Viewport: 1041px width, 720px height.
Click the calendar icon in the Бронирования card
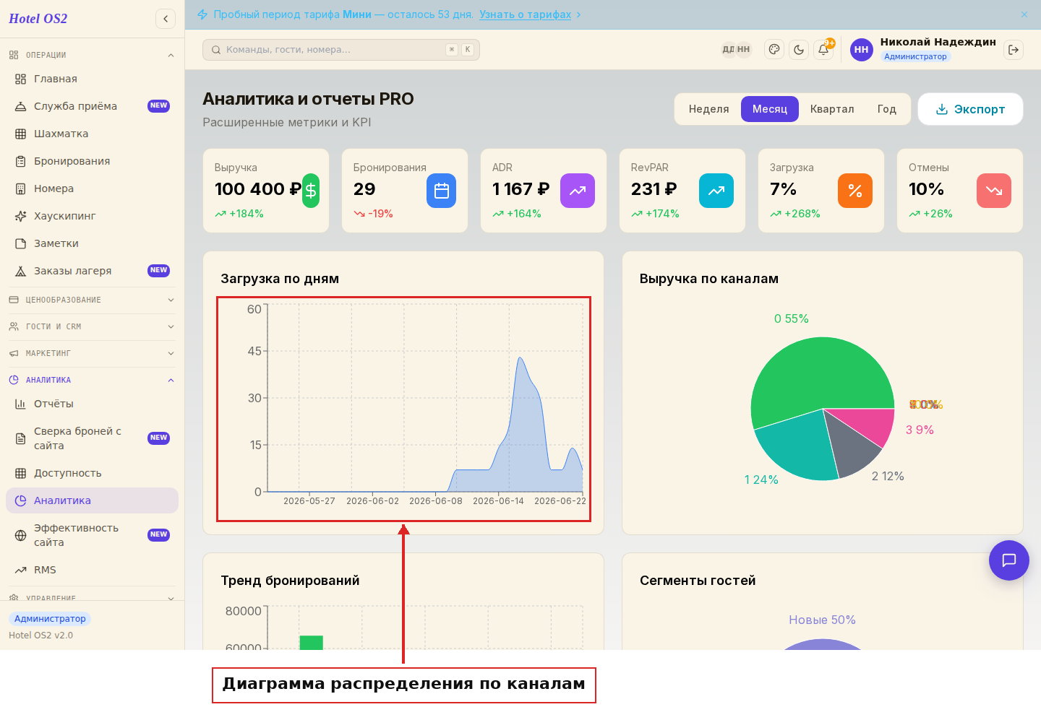tap(441, 191)
